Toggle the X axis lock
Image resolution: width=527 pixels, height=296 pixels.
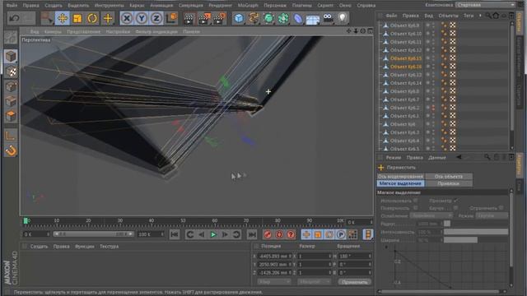127,18
